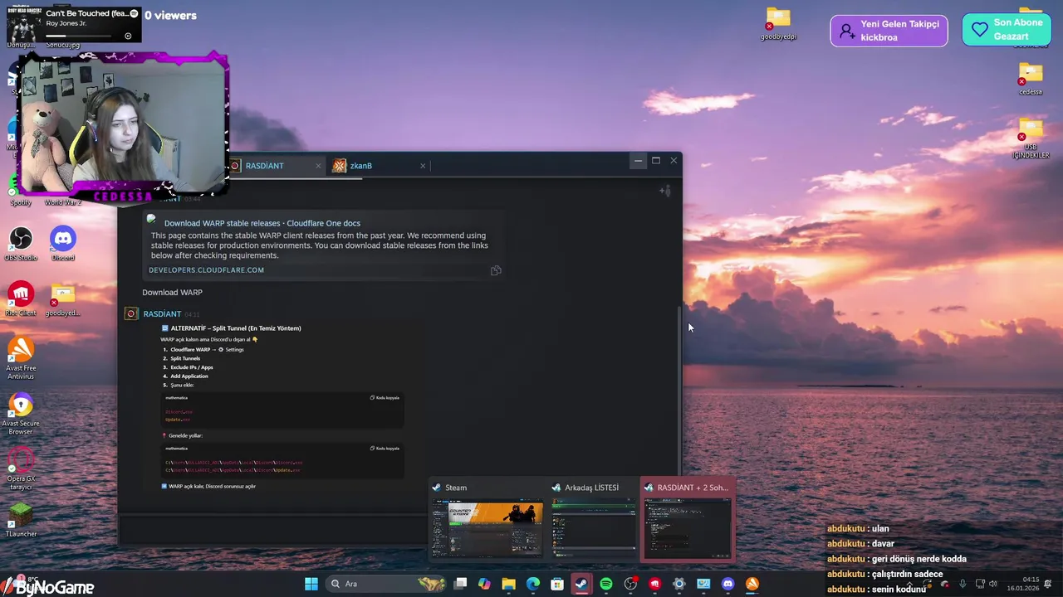Select the Arkadaş LİSTESİ window thumbnail

tap(593, 519)
